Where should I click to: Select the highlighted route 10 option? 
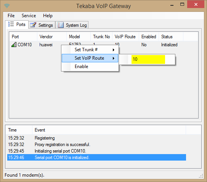point(148,59)
